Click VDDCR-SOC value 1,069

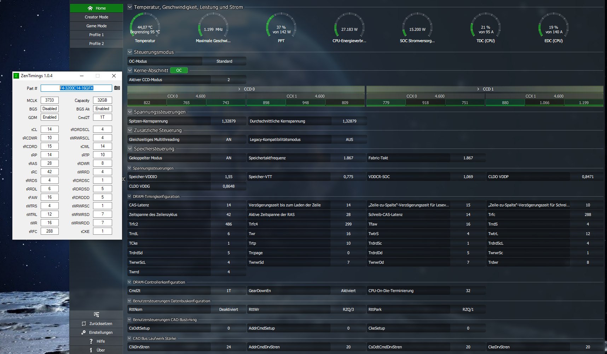pyautogui.click(x=468, y=177)
